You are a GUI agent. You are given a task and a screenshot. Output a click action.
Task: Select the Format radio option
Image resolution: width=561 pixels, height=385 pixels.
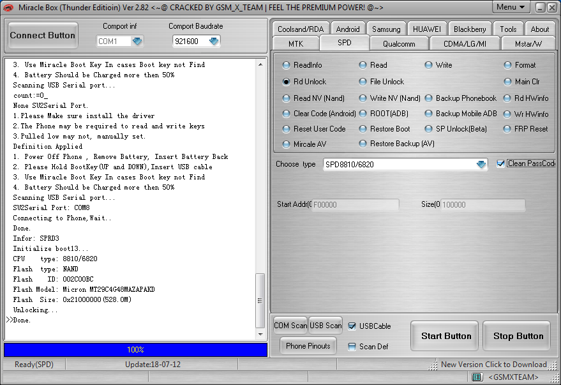pos(520,65)
